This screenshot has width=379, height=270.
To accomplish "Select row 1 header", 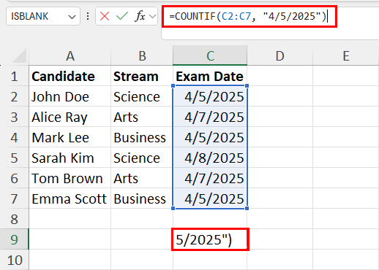I will point(14,76).
